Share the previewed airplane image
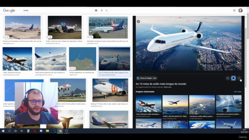The width and height of the screenshot is (249, 140). point(228,78)
